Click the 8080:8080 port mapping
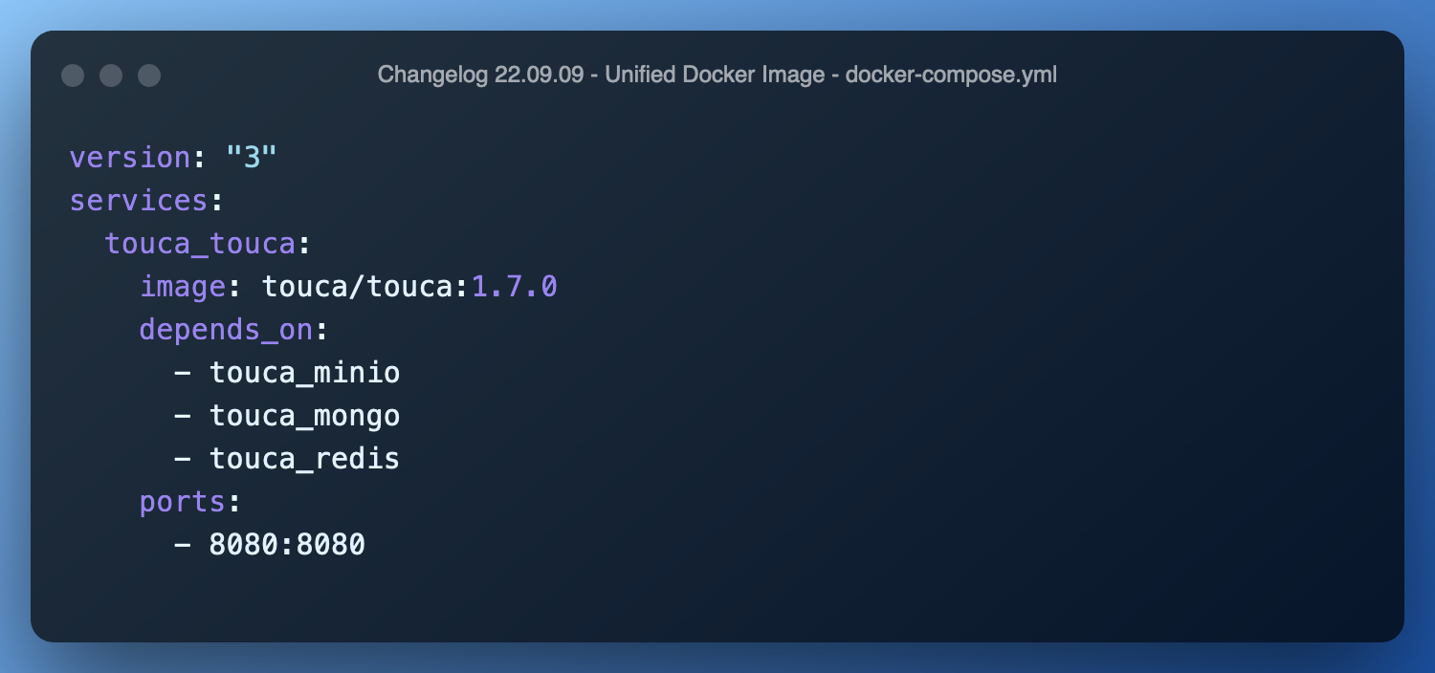The image size is (1435, 673). [287, 545]
